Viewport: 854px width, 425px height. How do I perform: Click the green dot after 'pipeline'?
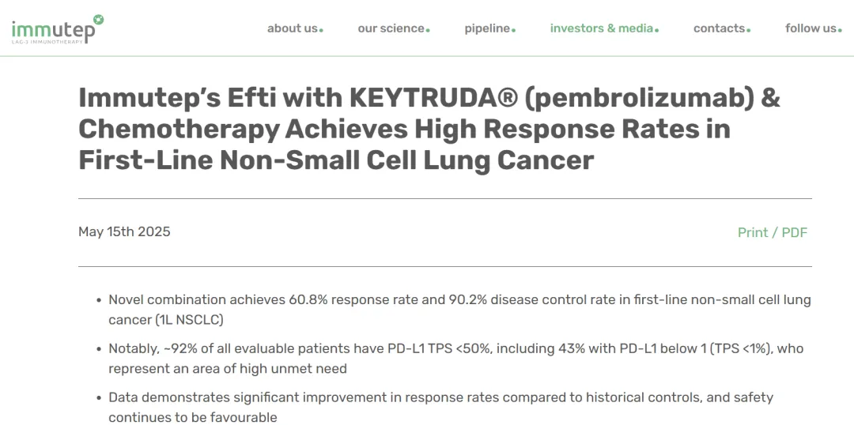[513, 31]
